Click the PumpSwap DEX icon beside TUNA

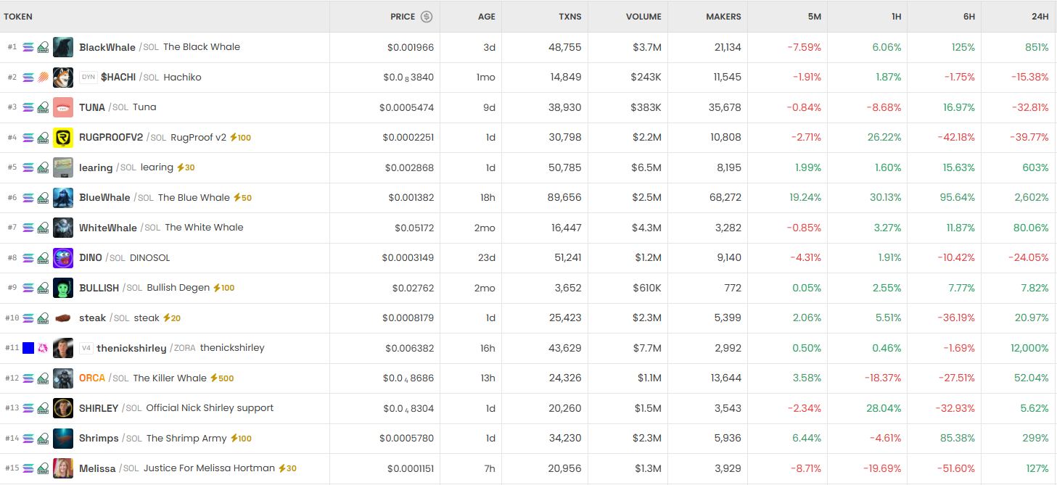[x=44, y=107]
